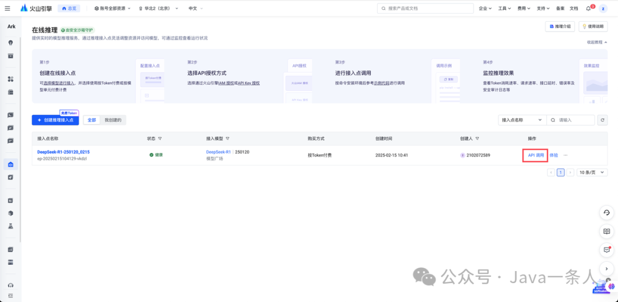Image resolution: width=618 pixels, height=302 pixels.
Task: Open the floating customer service headset button
Action: pyautogui.click(x=607, y=213)
